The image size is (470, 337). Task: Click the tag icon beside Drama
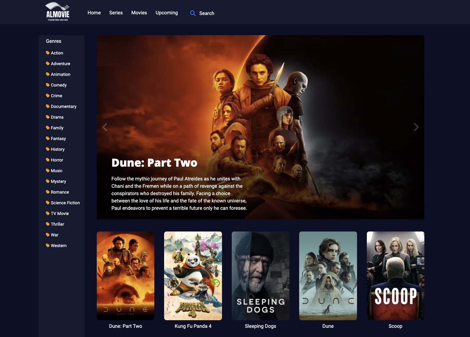[48, 117]
